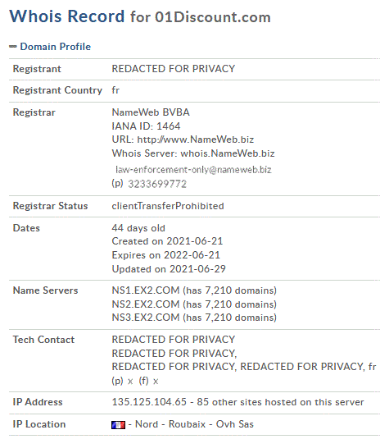Click the registrar phone number 3233699772
The height and width of the screenshot is (439, 380).
(157, 184)
